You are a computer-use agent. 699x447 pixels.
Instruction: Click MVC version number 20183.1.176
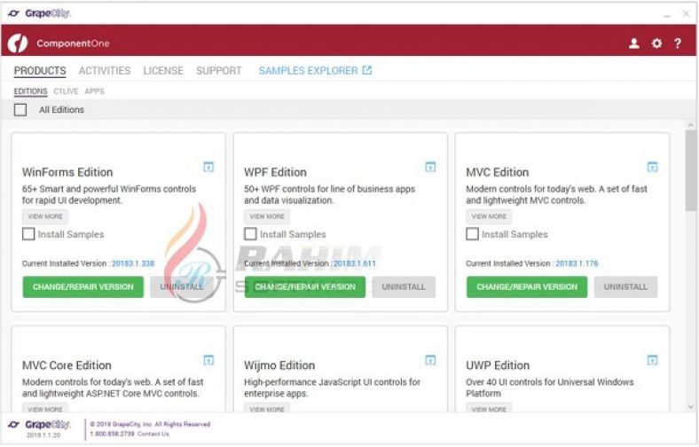(577, 263)
